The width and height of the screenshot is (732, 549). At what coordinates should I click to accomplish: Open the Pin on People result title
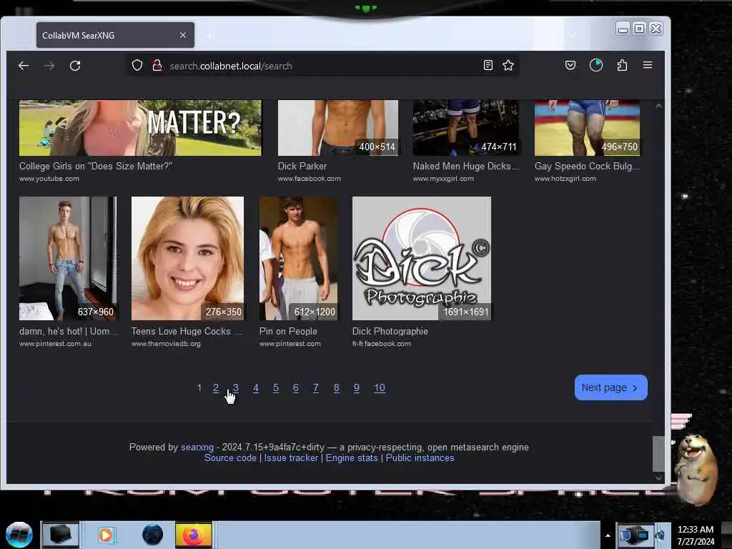288,332
